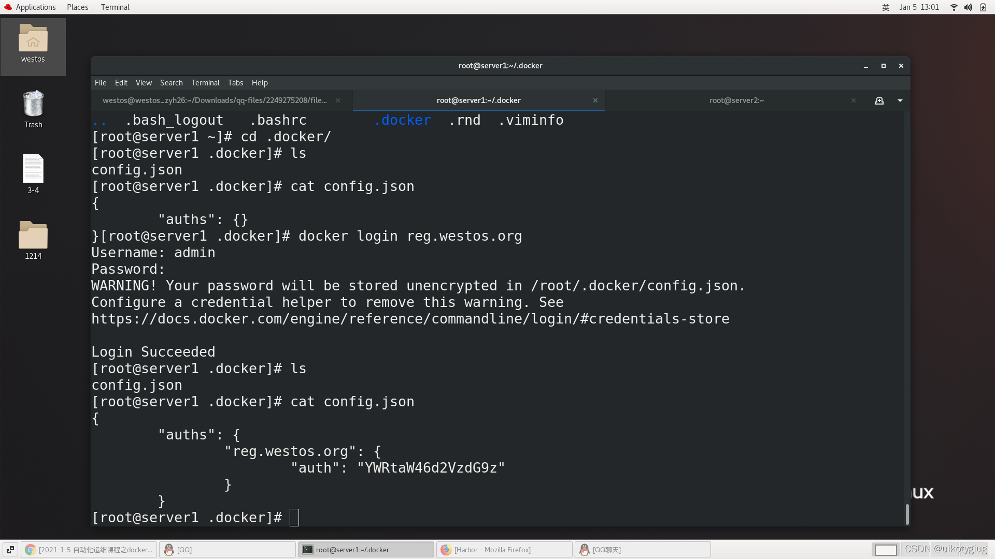The image size is (995, 559).
Task: Click the new tab icon button
Action: (879, 101)
